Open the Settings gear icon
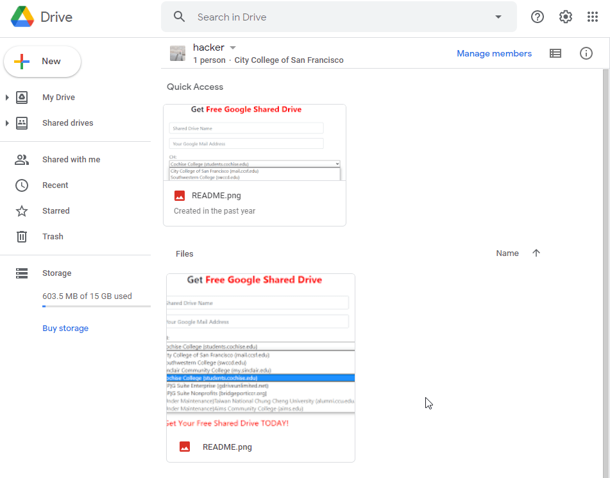The height and width of the screenshot is (478, 610). pyautogui.click(x=565, y=17)
